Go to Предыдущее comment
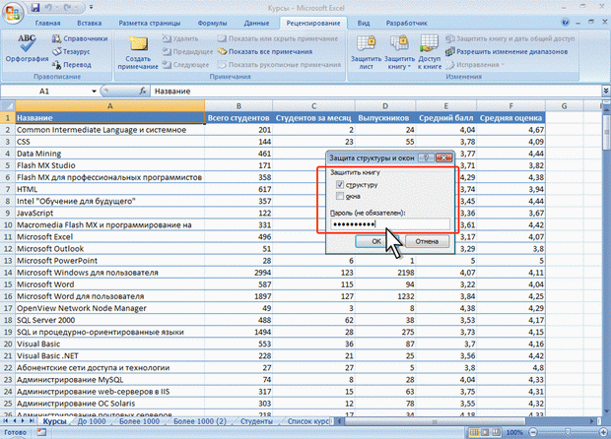611x439 pixels. coord(187,51)
